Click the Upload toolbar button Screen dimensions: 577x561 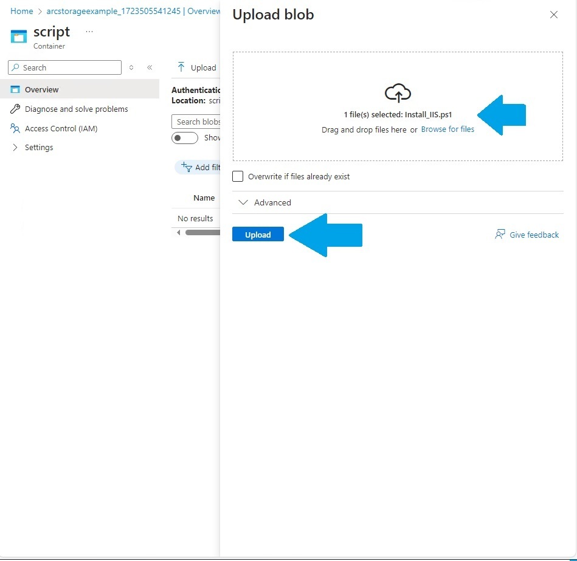(x=197, y=67)
